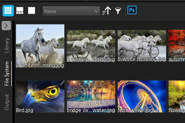
Task: Click the Photoshop Ps icon
Action: (x=132, y=10)
